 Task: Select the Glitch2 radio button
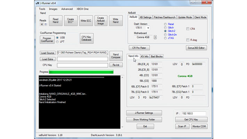point(165,31)
